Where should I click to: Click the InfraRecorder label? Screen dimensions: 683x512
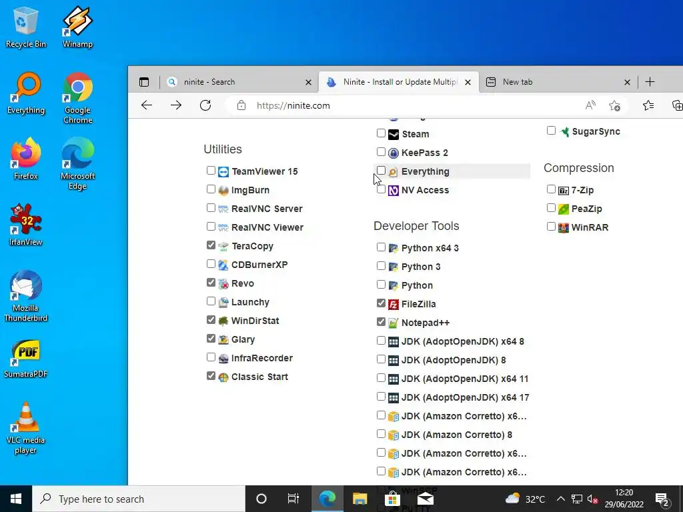click(262, 358)
